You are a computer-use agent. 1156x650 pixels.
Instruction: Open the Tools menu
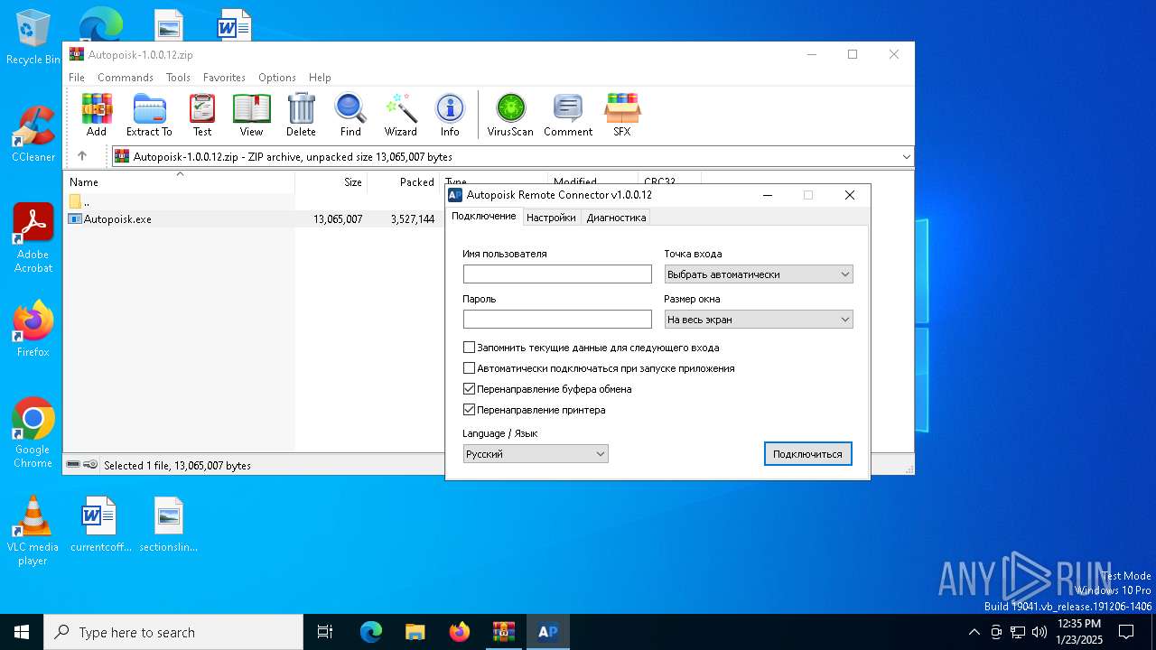178,78
